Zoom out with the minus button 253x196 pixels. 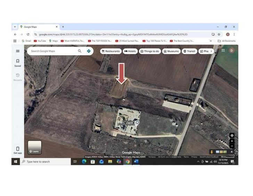pyautogui.click(x=232, y=146)
